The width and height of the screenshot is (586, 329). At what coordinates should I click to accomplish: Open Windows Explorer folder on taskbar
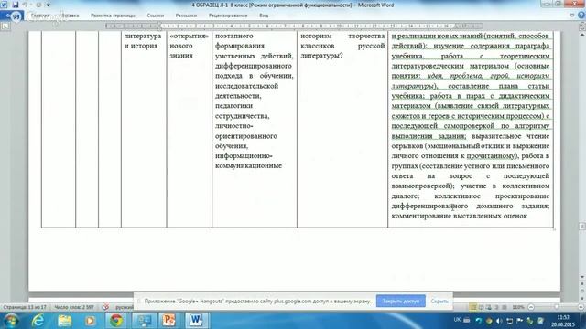pyautogui.click(x=65, y=321)
